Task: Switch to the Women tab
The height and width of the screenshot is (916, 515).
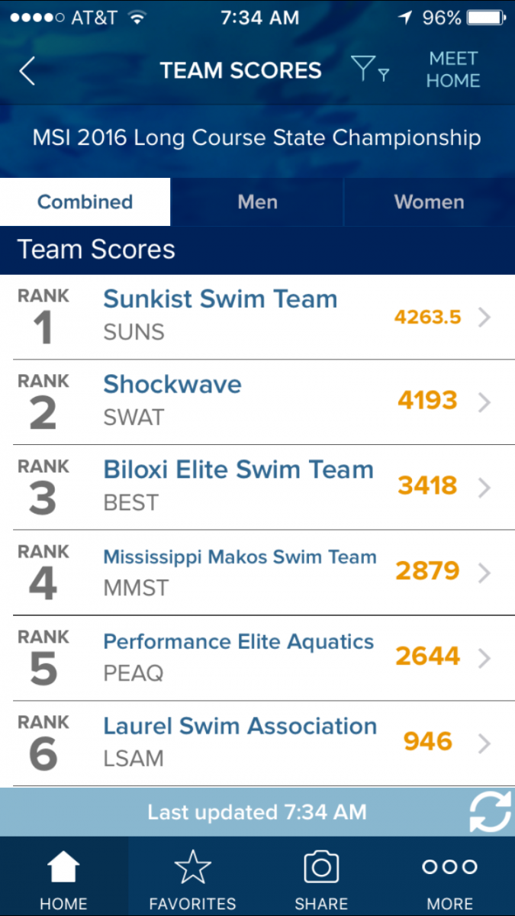Action: [429, 202]
